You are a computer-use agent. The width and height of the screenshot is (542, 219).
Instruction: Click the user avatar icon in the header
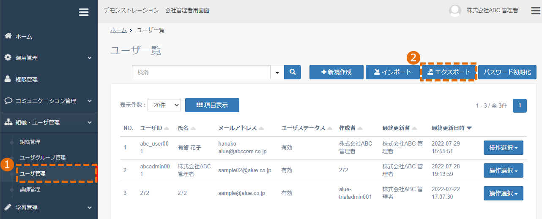point(455,11)
